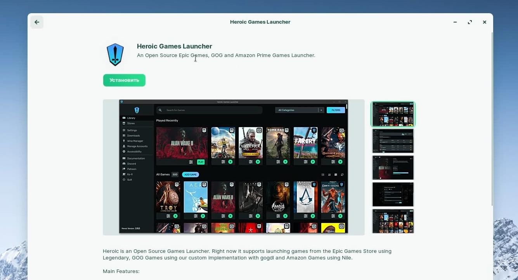Open the large Heroic library screenshot preview

click(234, 167)
